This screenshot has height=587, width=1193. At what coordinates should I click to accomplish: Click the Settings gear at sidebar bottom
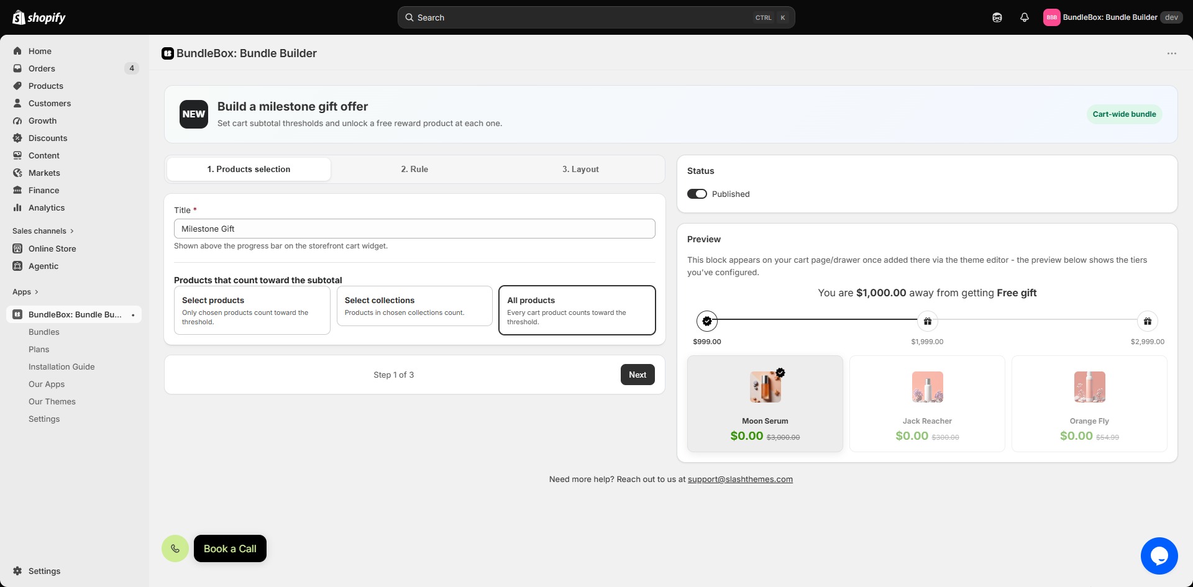coord(17,571)
